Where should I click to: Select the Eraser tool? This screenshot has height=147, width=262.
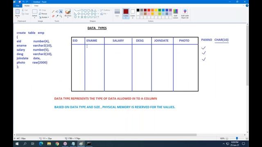point(53,16)
